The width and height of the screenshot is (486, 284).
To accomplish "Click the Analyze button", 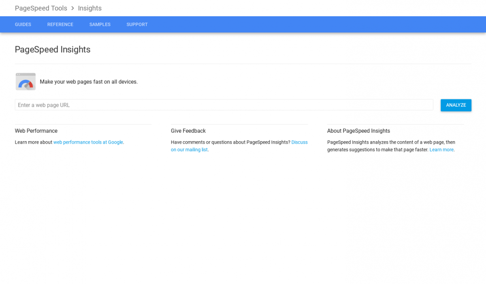I will (456, 105).
